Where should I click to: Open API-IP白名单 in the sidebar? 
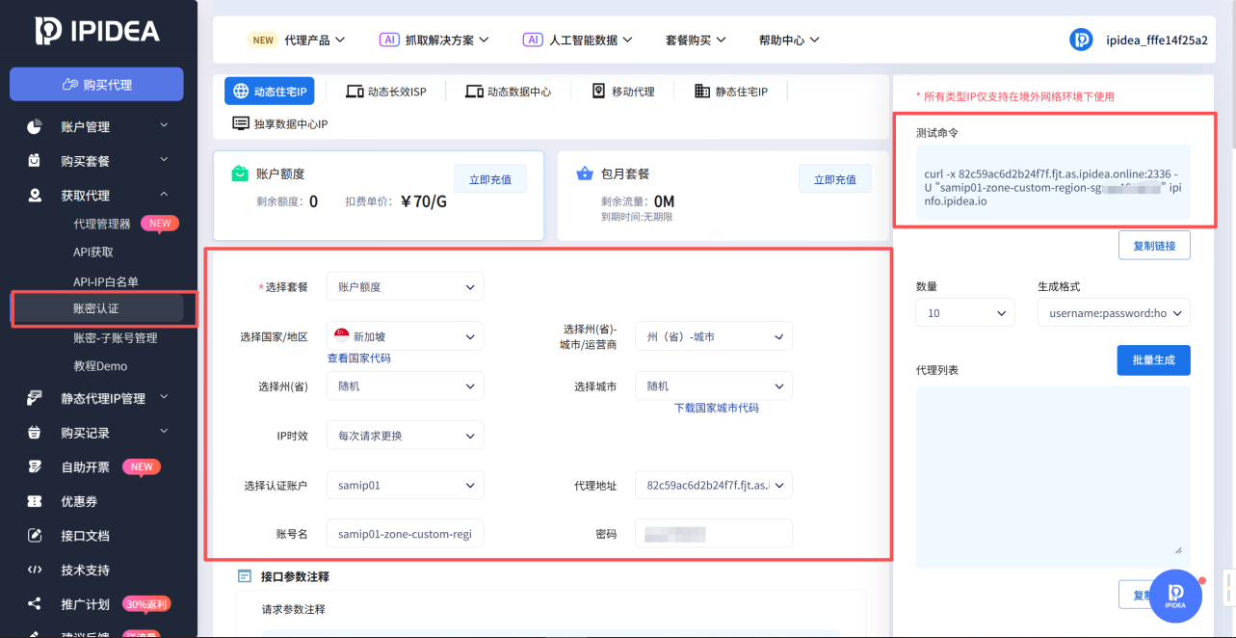(x=106, y=281)
